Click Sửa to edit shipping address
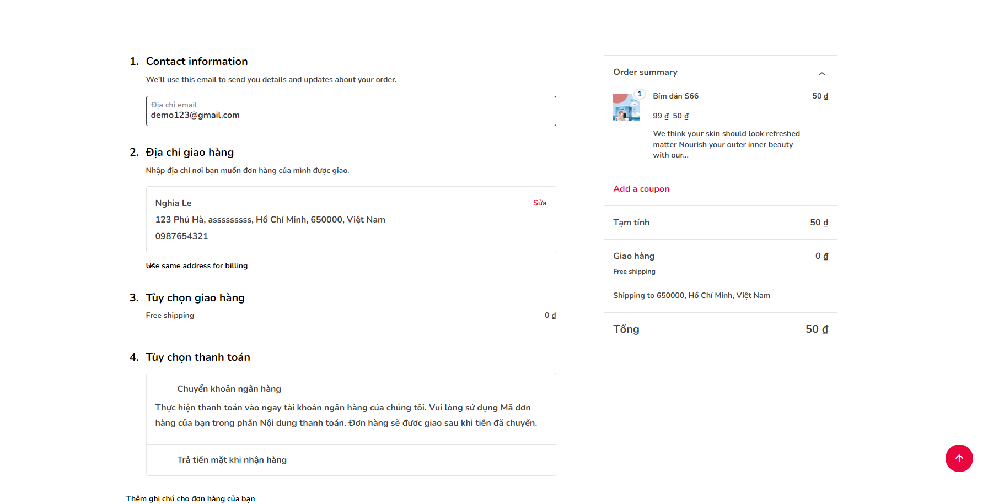This screenshot has width=988, height=504. click(539, 203)
